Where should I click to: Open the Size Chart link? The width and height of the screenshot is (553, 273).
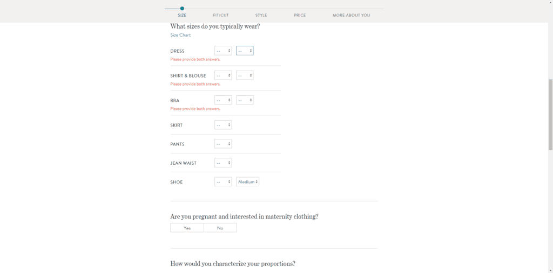(180, 35)
